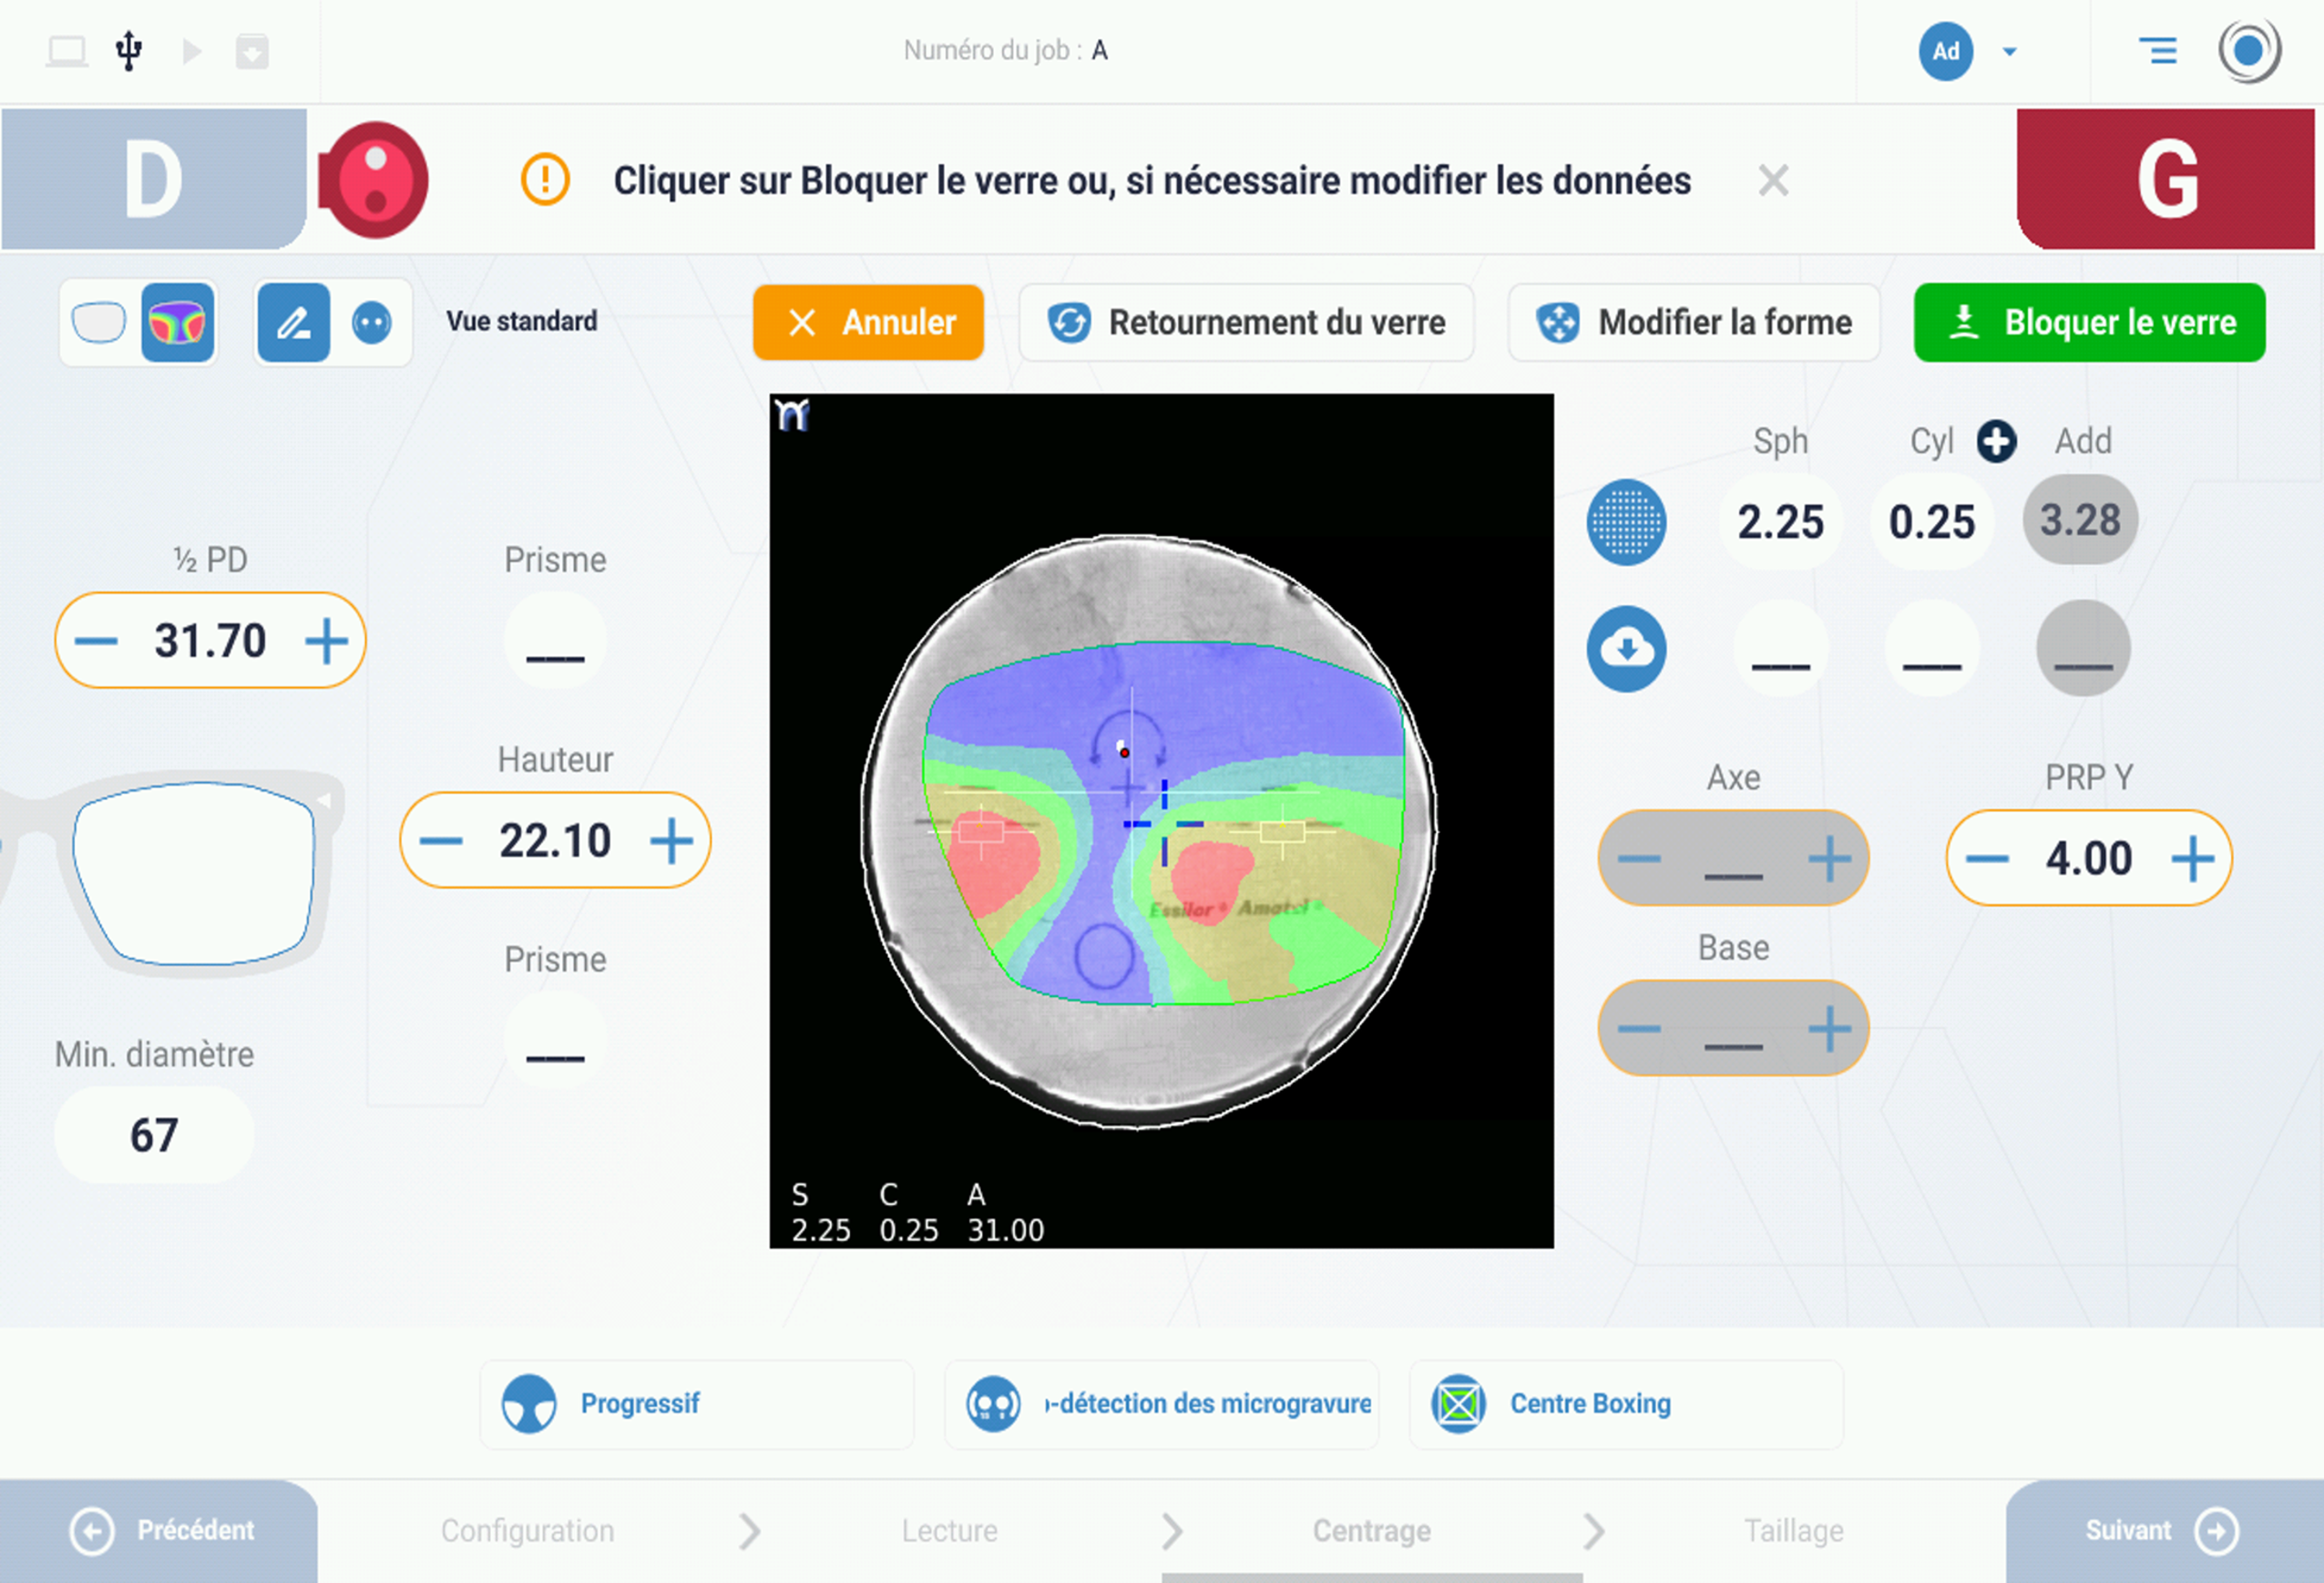Click the play arrow icon in the top bar
Image resolution: width=2324 pixels, height=1583 pixels.
point(192,51)
